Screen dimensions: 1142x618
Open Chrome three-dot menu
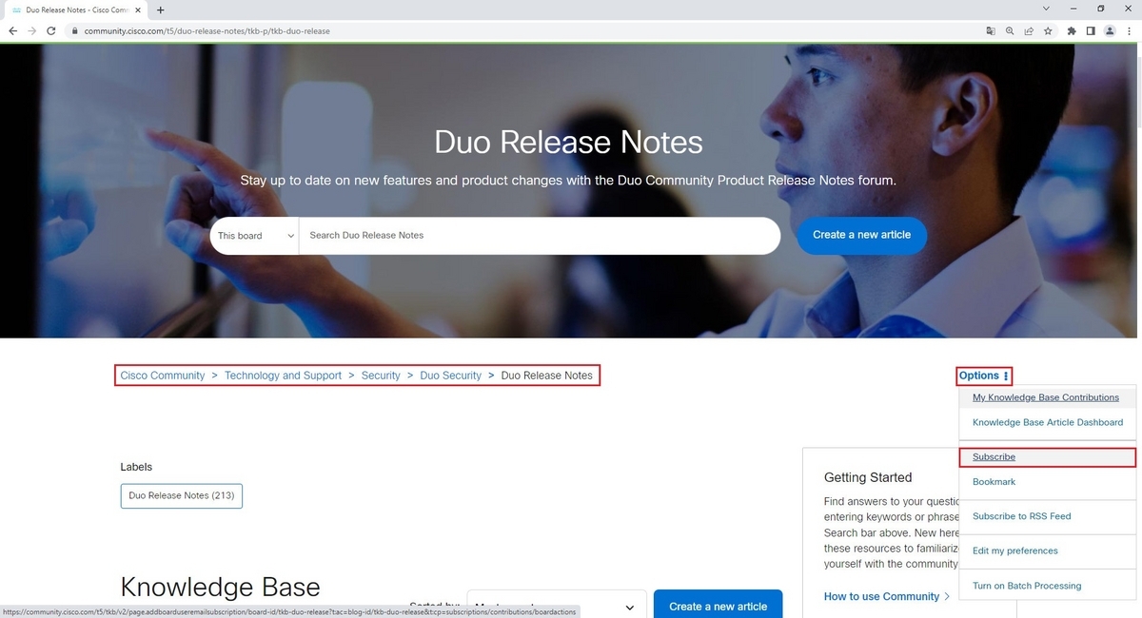pos(1129,30)
